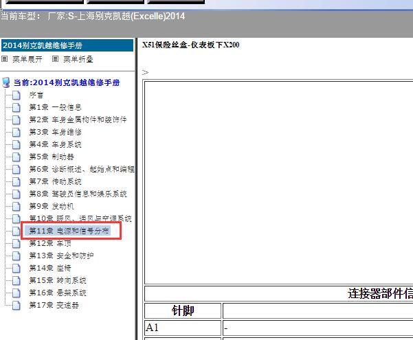413x340 pixels.
Task: Open 第3章 车身维修
Action: [55, 132]
